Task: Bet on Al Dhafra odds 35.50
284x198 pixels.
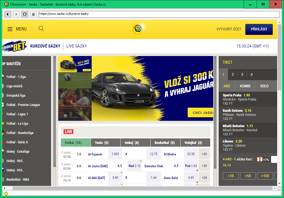Action: point(191,154)
